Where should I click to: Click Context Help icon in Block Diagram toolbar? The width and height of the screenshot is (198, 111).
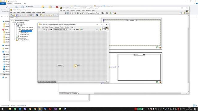click(x=184, y=13)
